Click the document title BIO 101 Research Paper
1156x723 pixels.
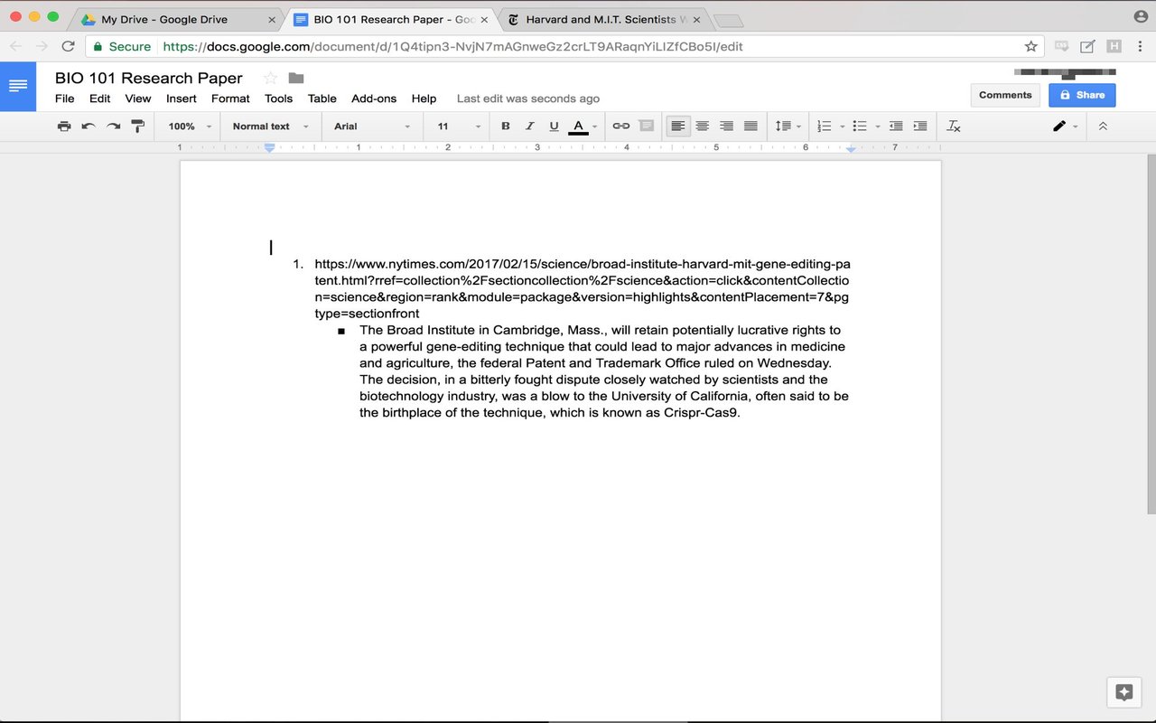[x=149, y=78]
